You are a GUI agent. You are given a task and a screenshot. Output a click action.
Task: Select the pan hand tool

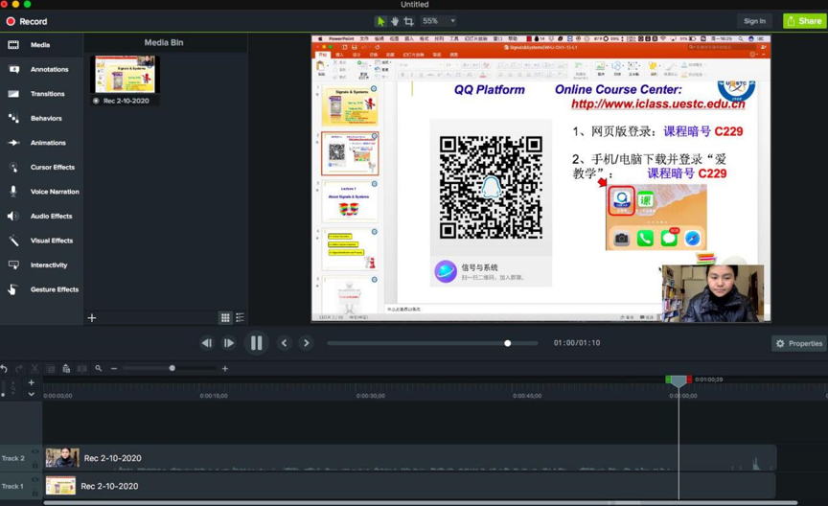[395, 21]
